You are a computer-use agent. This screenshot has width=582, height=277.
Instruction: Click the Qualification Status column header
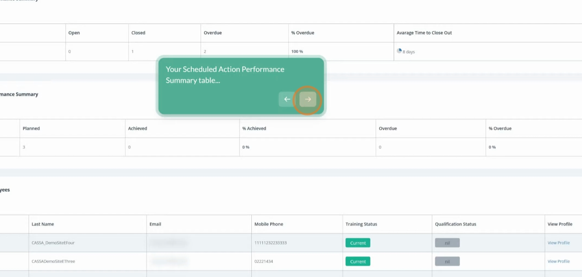tap(455, 224)
